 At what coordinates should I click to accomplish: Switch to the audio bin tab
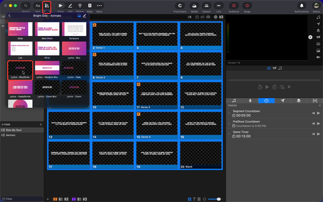[x=234, y=101]
